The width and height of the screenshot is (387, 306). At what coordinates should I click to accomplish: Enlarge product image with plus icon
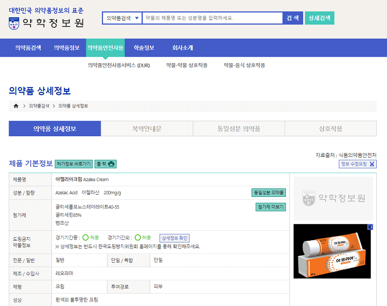370,227
